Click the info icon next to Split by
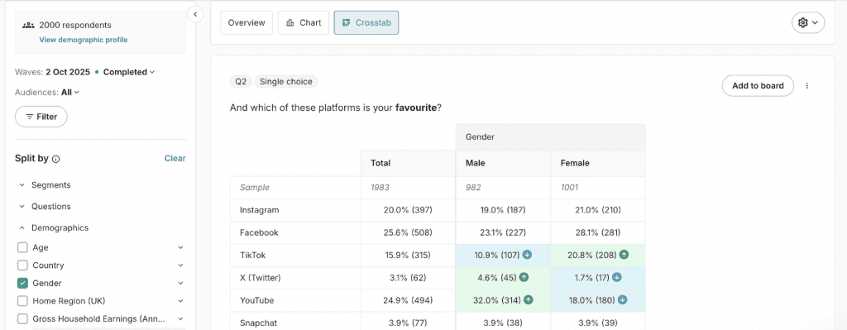 tap(56, 159)
